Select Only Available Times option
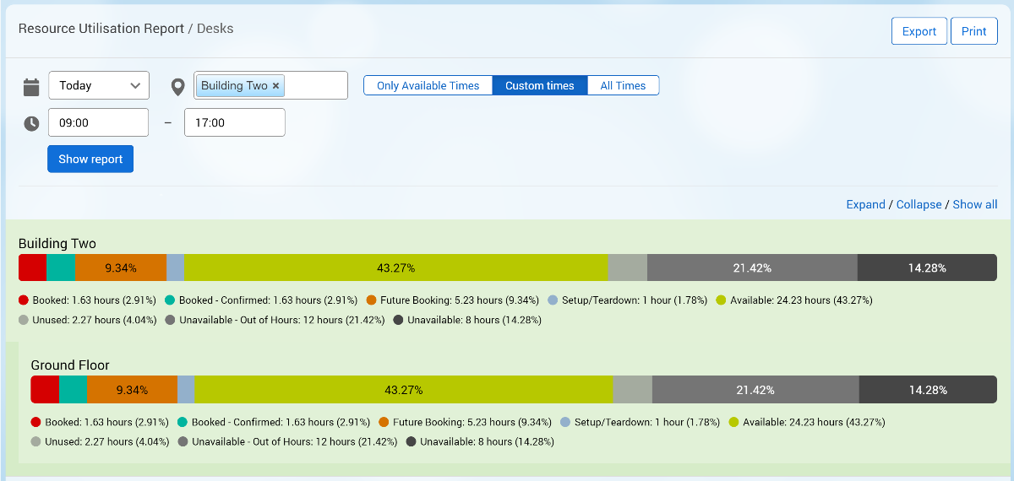Image resolution: width=1014 pixels, height=481 pixels. [428, 86]
